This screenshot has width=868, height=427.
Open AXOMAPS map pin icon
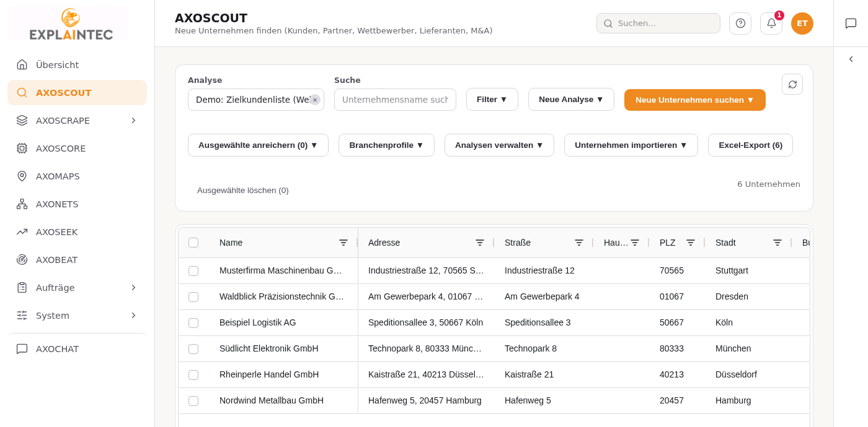[x=22, y=176]
